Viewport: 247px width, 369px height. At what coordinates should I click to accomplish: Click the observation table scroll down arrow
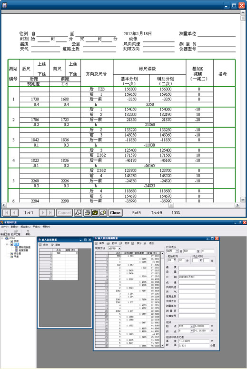(x=162, y=346)
